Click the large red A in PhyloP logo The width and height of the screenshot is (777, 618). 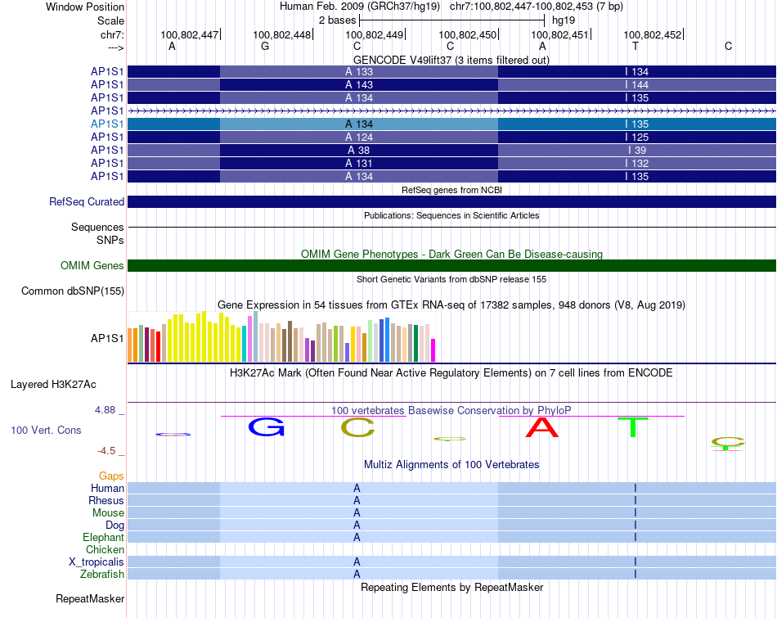pyautogui.click(x=541, y=427)
